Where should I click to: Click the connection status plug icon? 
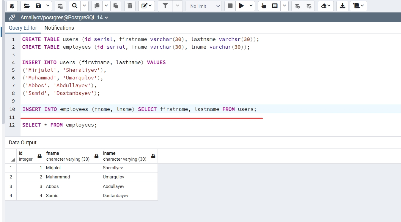[12, 17]
